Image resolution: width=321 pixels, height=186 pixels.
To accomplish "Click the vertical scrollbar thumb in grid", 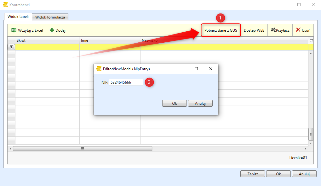I will point(311,134).
